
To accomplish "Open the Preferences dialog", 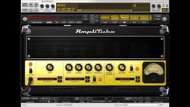I will pyautogui.click(x=46, y=98).
